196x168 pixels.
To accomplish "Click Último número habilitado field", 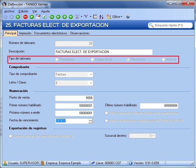I will (159, 106).
